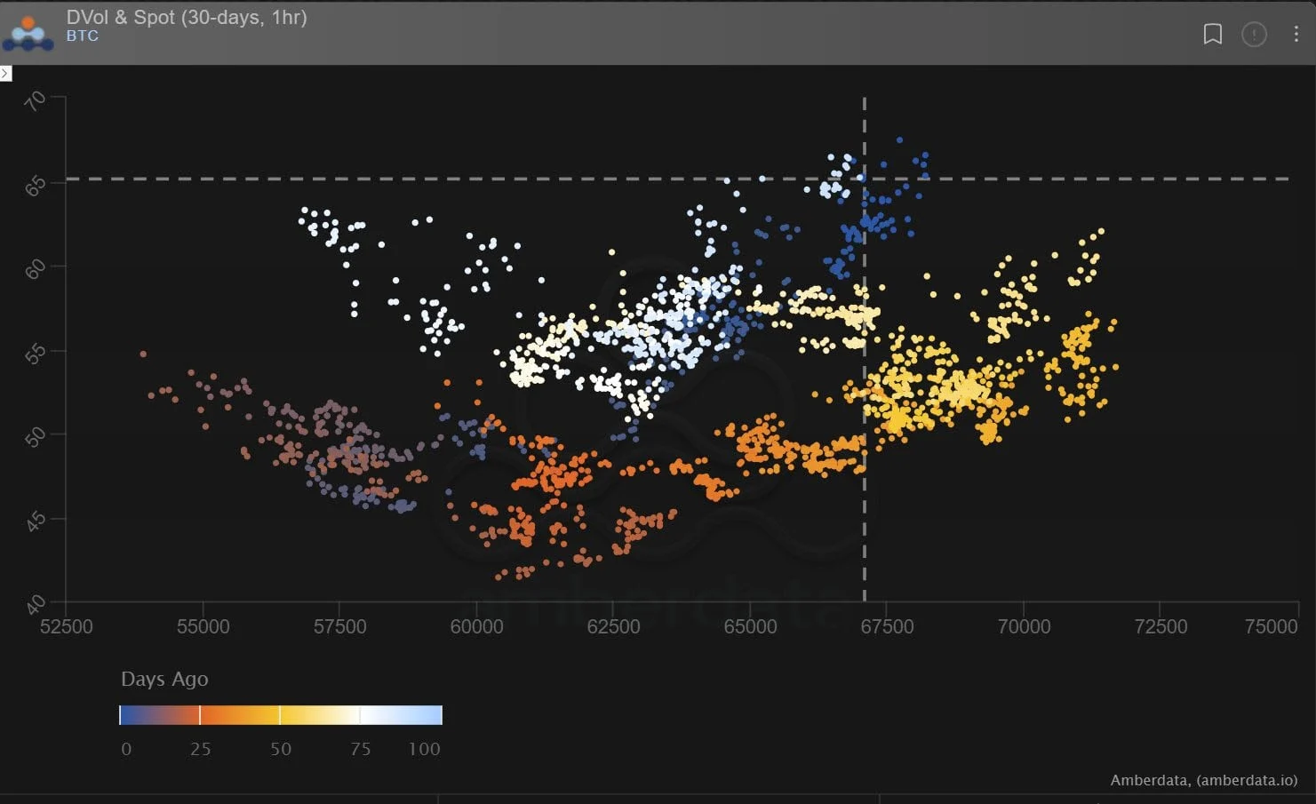
Task: Select the 45 y-axis tick label
Action: pyautogui.click(x=36, y=521)
